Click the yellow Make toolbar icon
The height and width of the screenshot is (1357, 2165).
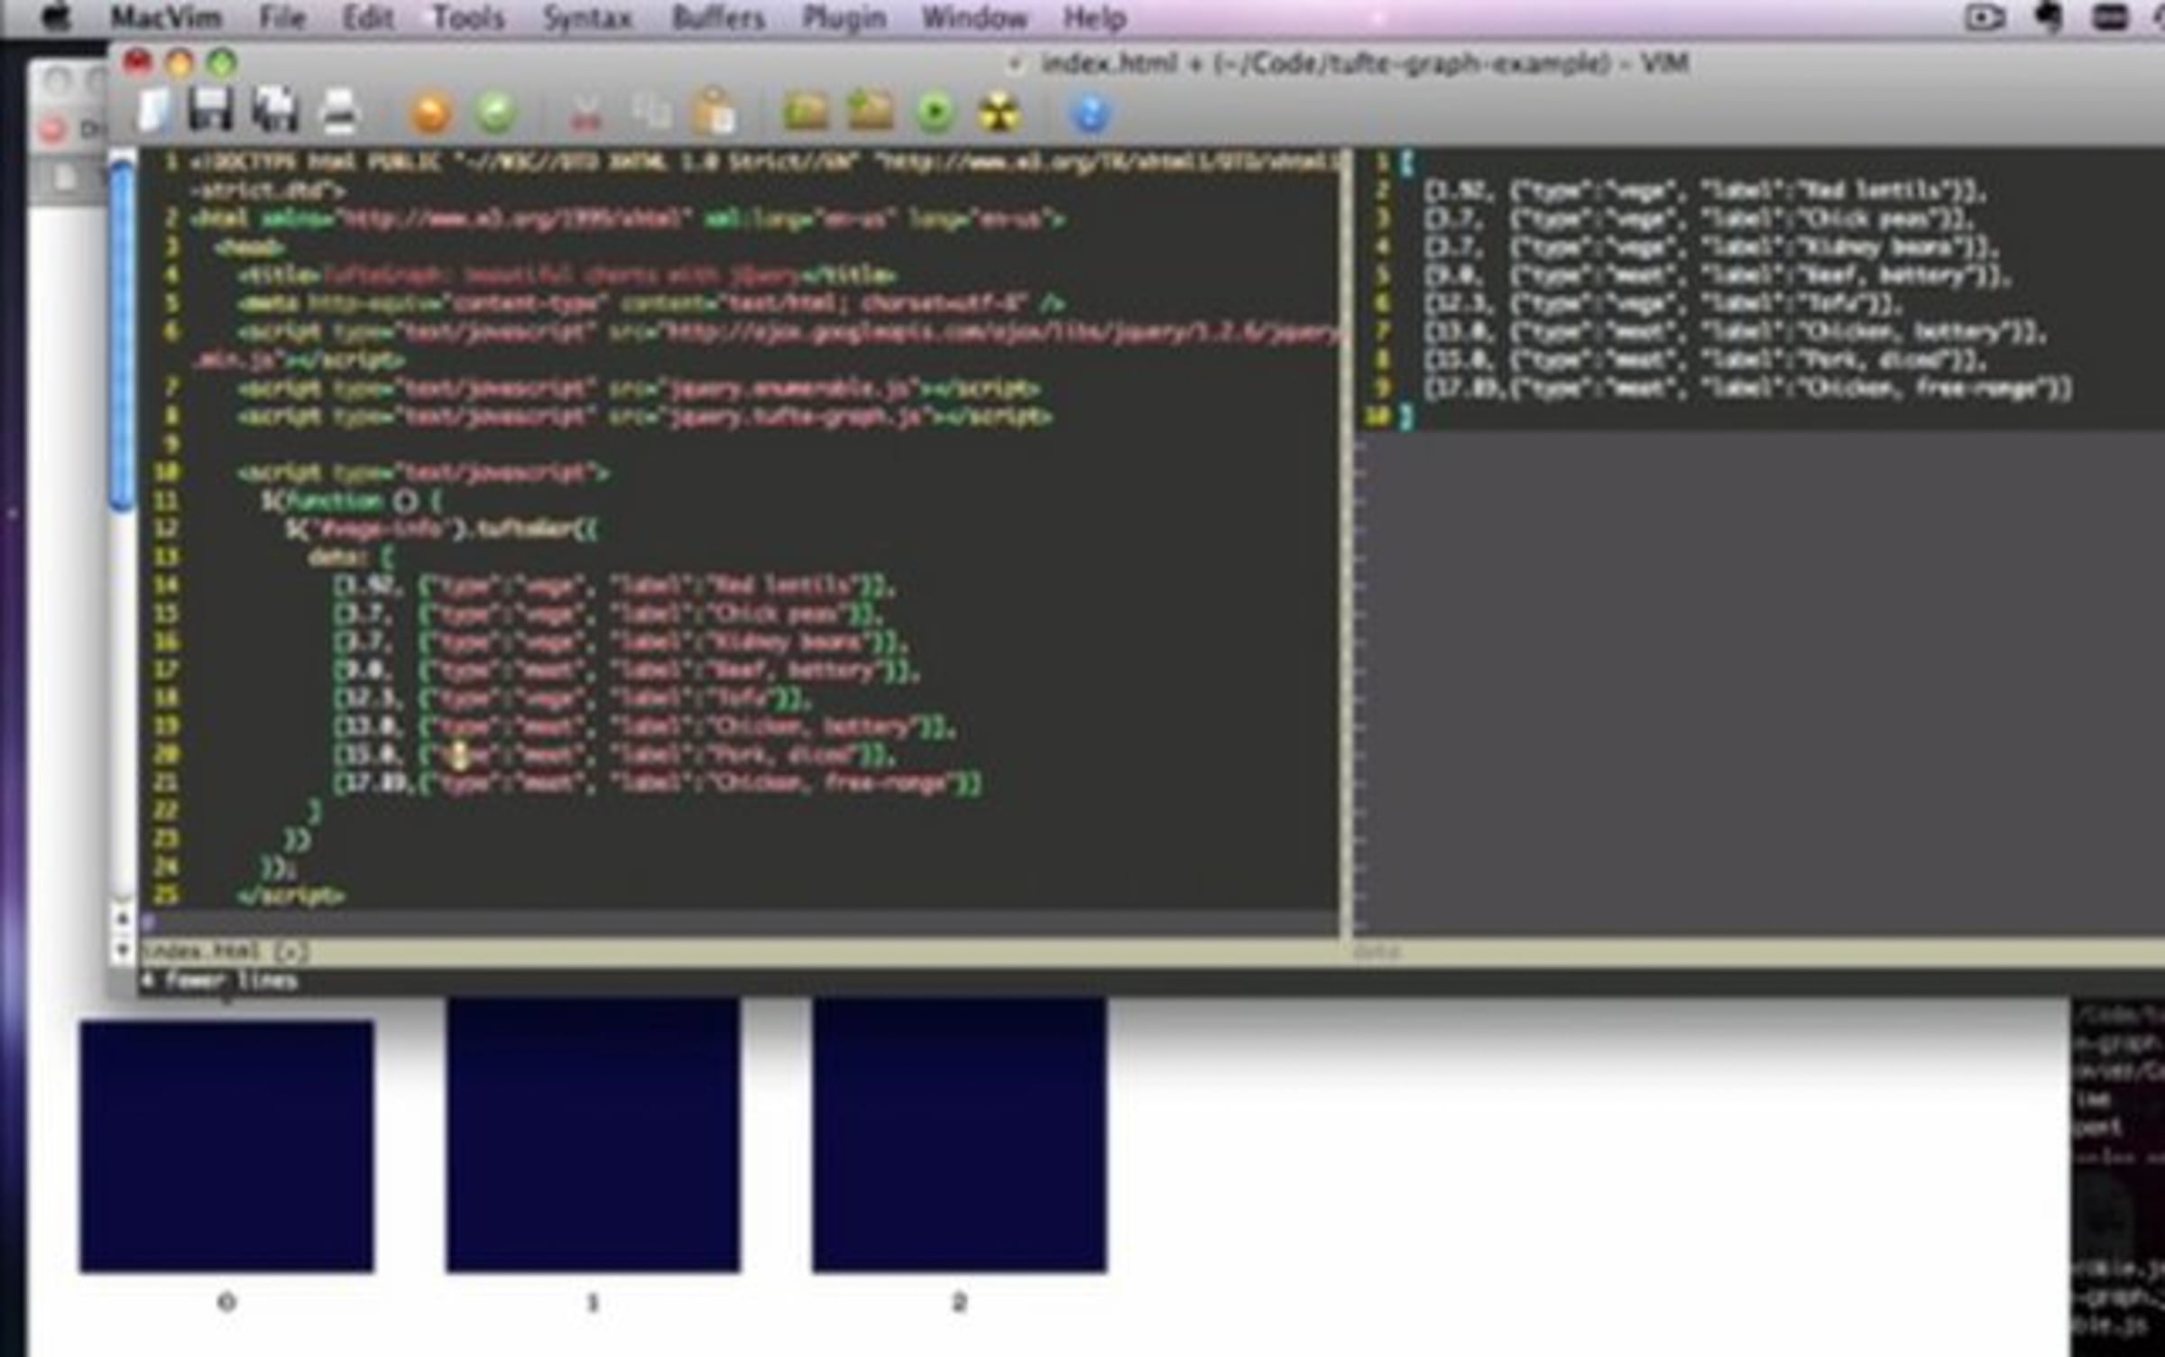coord(999,113)
